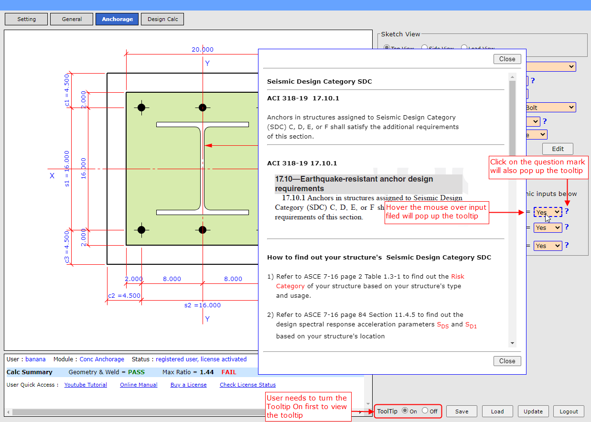591x422 pixels.
Task: Click the popup scrollbar's up arrow
Action: (x=512, y=77)
